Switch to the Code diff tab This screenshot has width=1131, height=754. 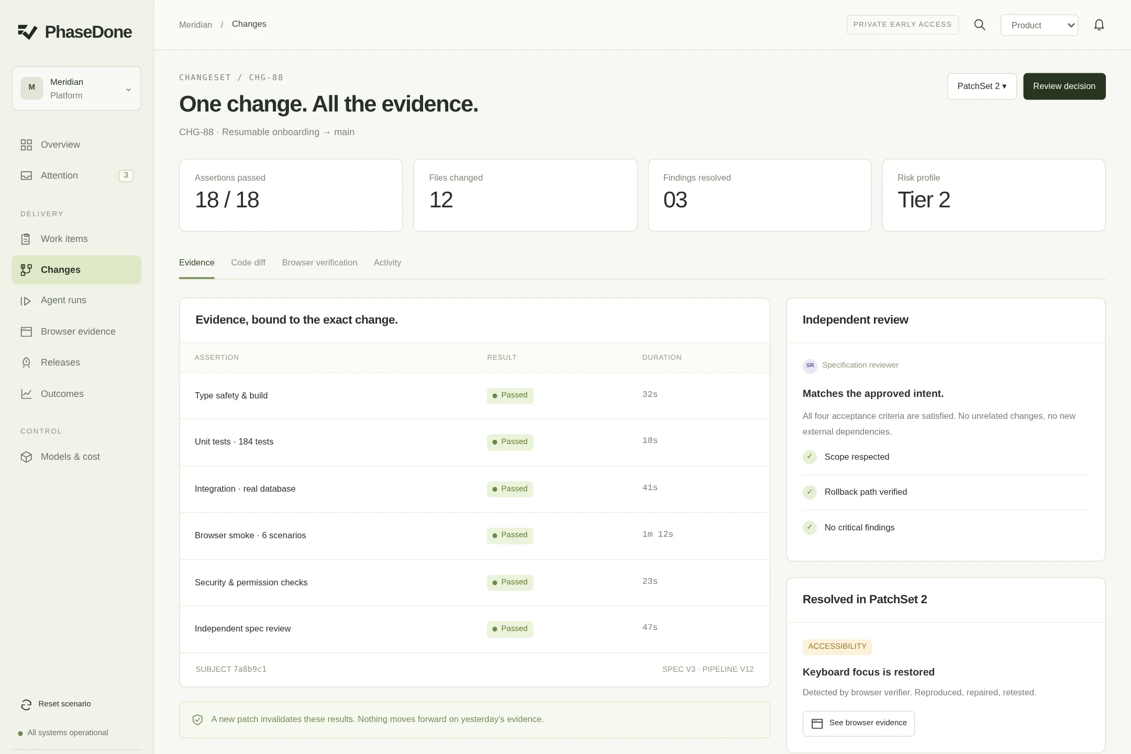point(248,263)
